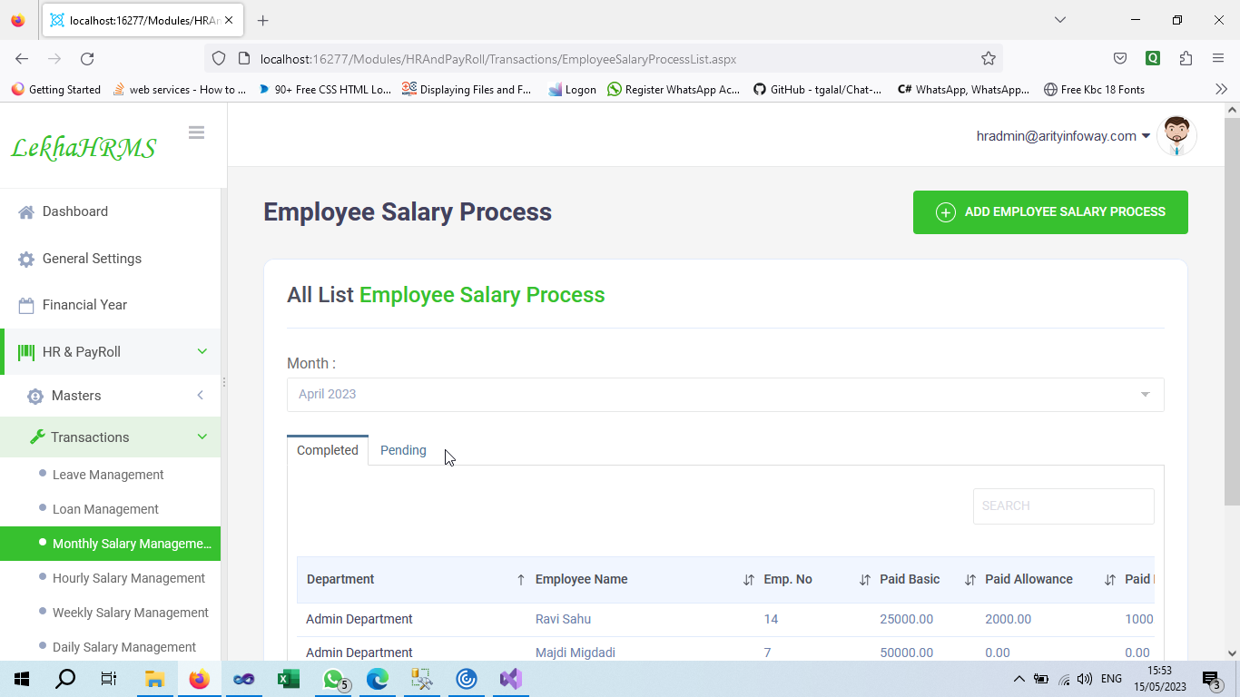
Task: Open the Dashboard home icon
Action: tap(26, 211)
